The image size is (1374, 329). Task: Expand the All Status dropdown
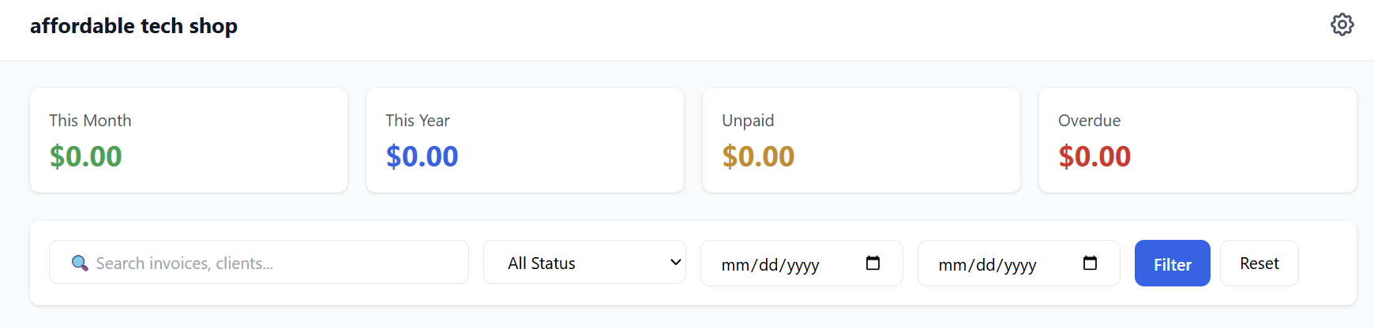click(584, 263)
